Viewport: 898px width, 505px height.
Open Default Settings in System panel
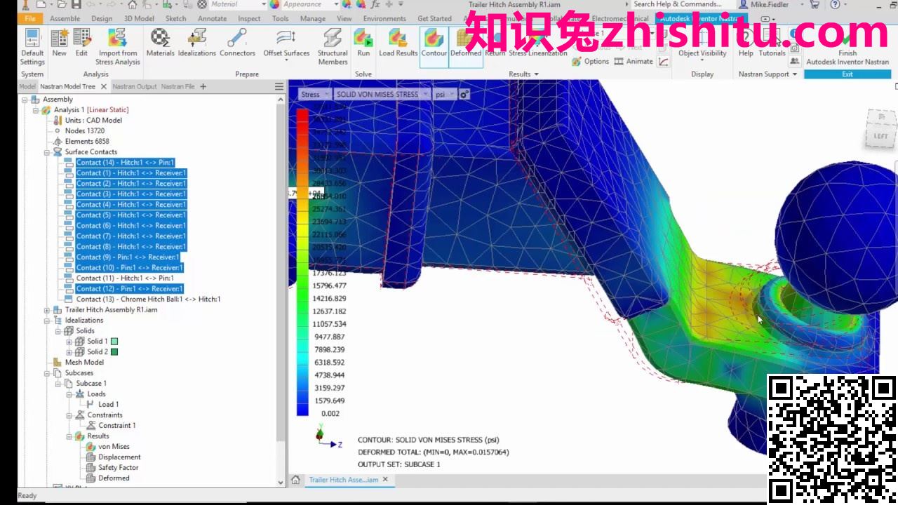pos(32,47)
